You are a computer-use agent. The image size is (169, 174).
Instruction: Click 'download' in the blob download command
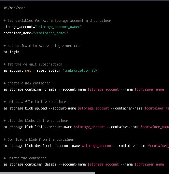pos(43,146)
